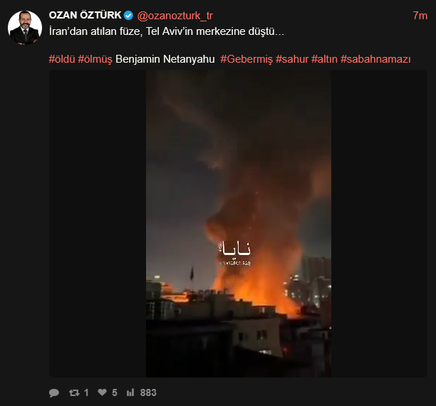Viewport: 436px width, 406px height.
Task: Click the blue verified checkmark badge
Action: [x=128, y=15]
